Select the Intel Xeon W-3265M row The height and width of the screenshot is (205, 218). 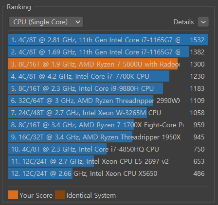(x=108, y=113)
